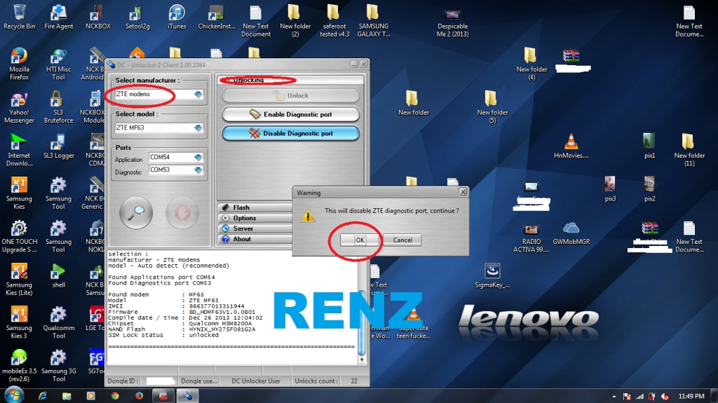This screenshot has width=718, height=403.
Task: Open the About section
Action: pyautogui.click(x=255, y=239)
